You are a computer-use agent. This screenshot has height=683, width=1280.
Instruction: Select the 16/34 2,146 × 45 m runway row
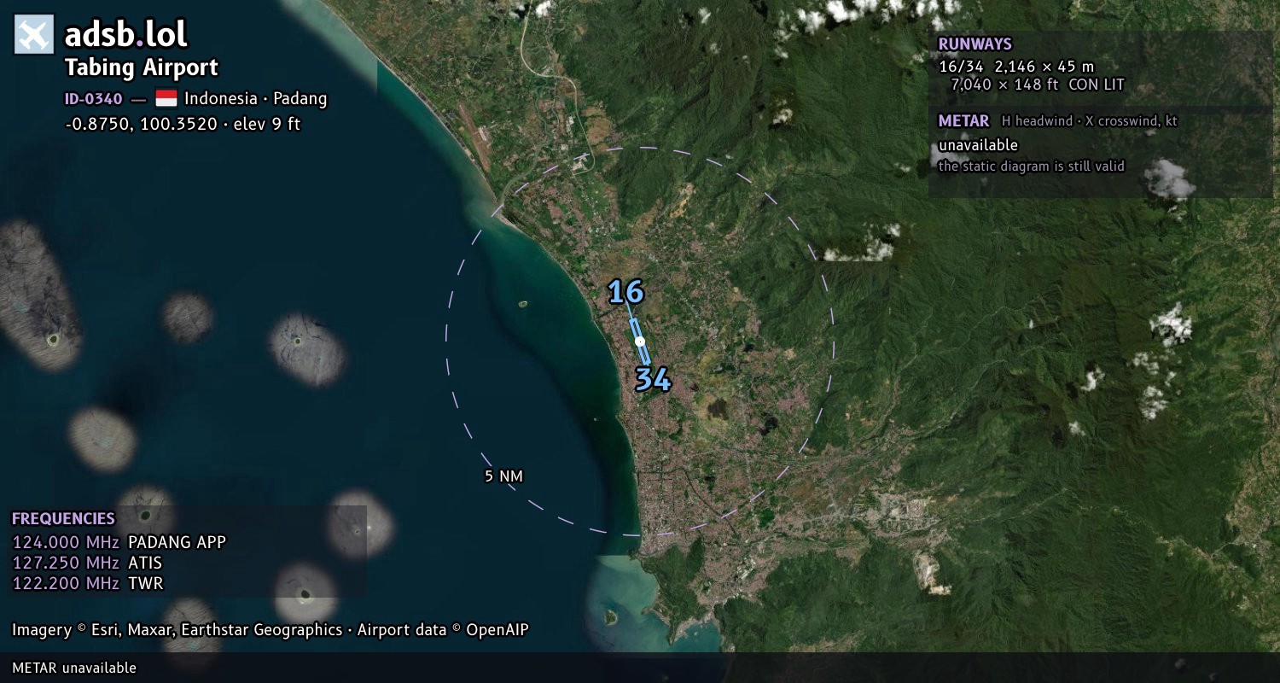click(x=1016, y=66)
